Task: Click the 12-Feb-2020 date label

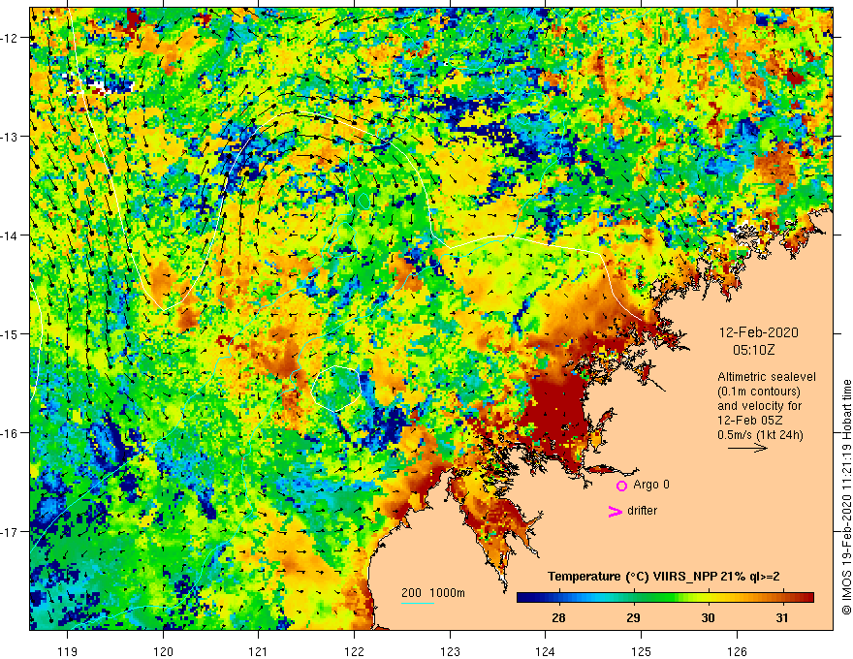Action: click(x=758, y=332)
